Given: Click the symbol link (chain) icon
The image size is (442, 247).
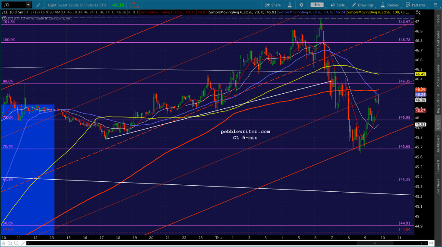Looking at the screenshot, I should pyautogui.click(x=38, y=5).
